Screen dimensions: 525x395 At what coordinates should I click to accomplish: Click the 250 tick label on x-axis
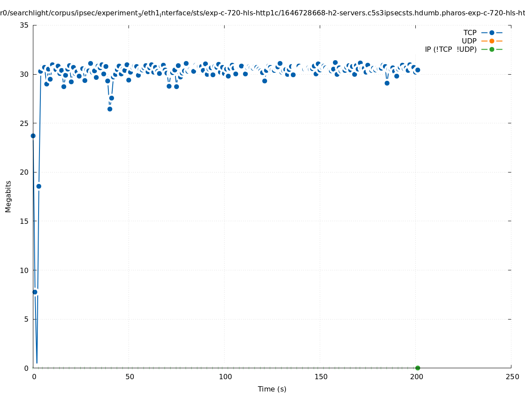click(512, 377)
